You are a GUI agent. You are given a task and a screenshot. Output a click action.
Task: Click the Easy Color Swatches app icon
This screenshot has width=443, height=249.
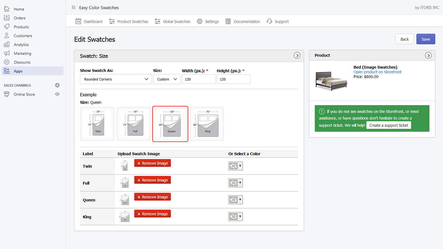tap(73, 7)
